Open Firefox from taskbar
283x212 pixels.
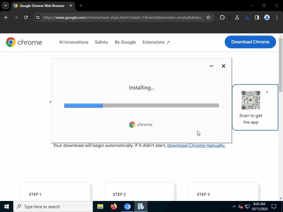point(114,206)
